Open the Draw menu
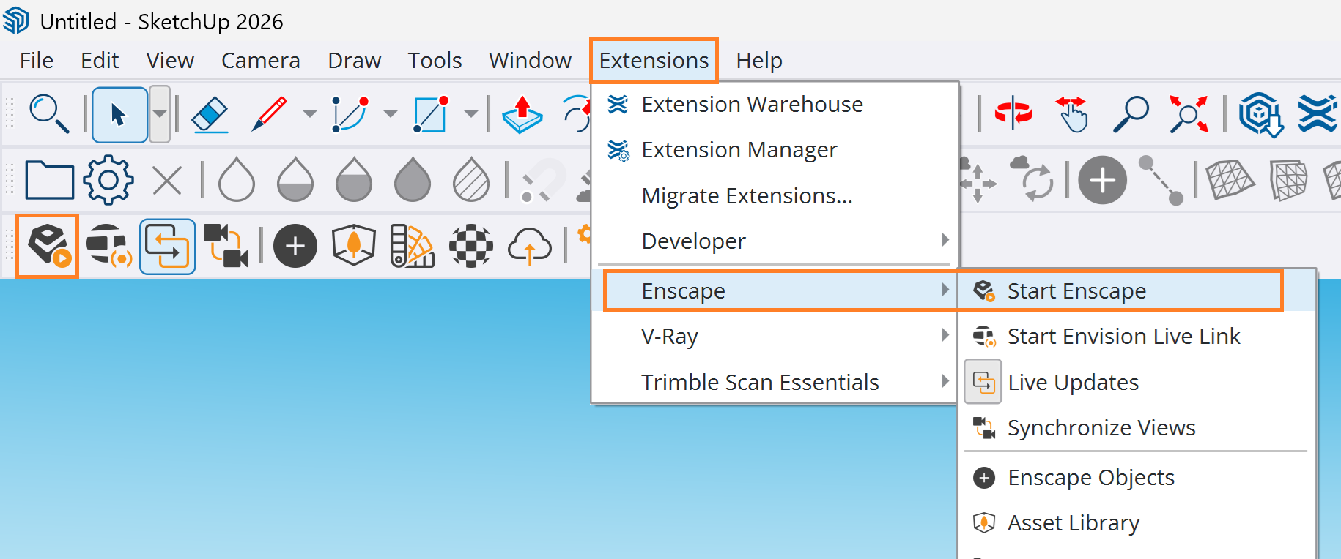The image size is (1341, 559). (355, 61)
